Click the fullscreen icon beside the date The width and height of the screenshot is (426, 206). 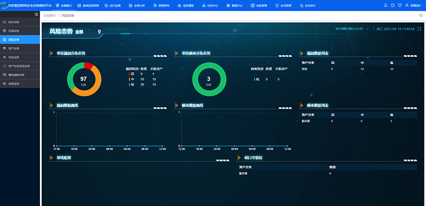419,29
